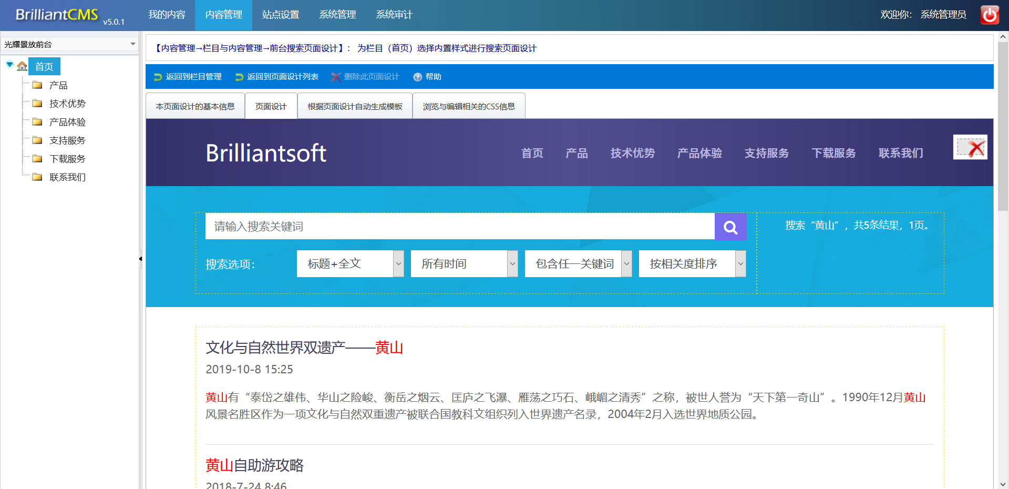Open the 站点设置 top menu
Image resolution: width=1009 pixels, height=489 pixels.
281,15
